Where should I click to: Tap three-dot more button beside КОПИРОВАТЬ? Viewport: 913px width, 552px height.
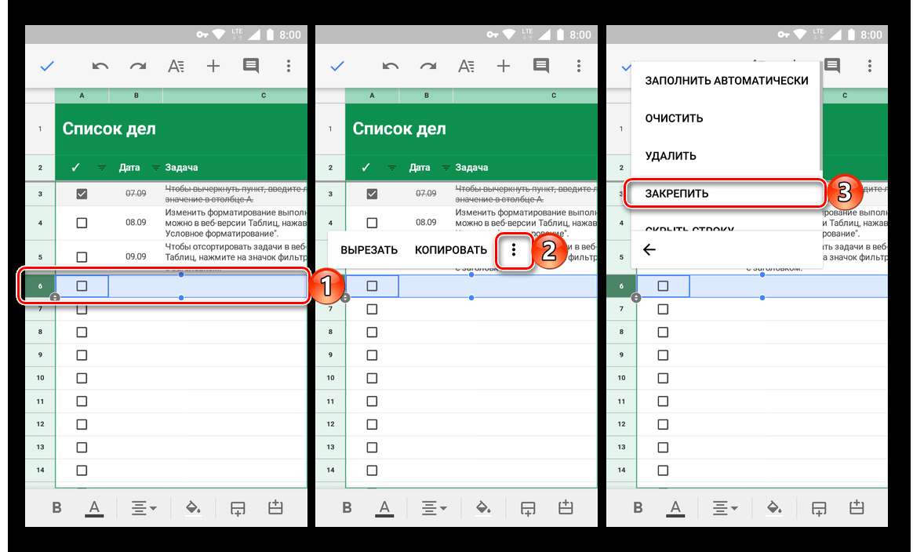click(514, 250)
